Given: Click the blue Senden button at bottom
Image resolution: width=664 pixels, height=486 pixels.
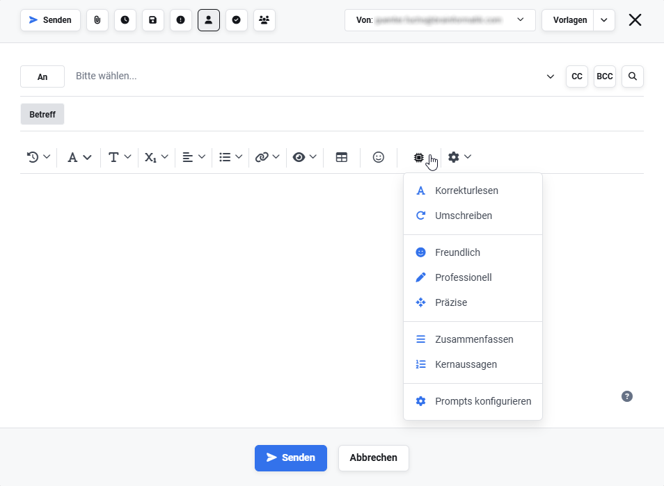Looking at the screenshot, I should pyautogui.click(x=291, y=457).
